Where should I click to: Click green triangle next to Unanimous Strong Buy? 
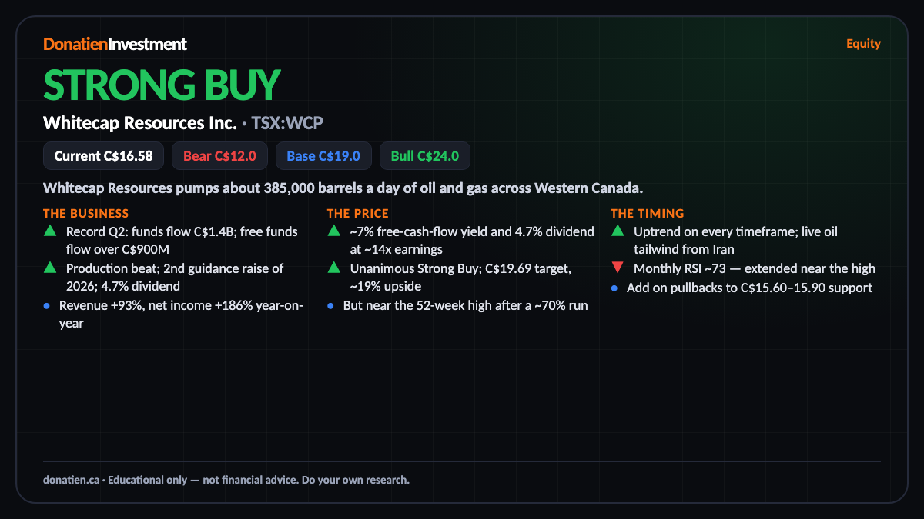(333, 268)
